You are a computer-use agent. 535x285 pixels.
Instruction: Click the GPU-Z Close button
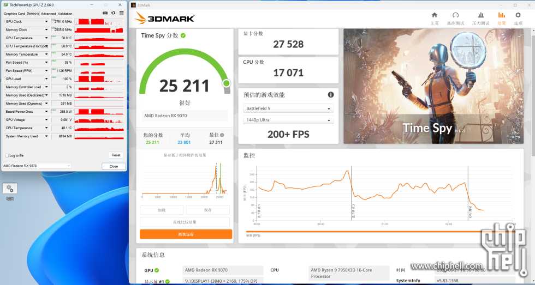[114, 166]
